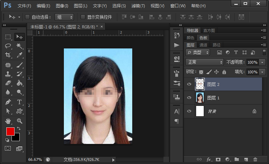Link layers icon in Layers panel
Screen dimensions: 269x164
pos(199,160)
